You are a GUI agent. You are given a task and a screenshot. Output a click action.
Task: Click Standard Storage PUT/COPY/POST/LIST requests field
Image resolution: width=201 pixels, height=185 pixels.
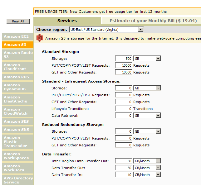(x=124, y=65)
